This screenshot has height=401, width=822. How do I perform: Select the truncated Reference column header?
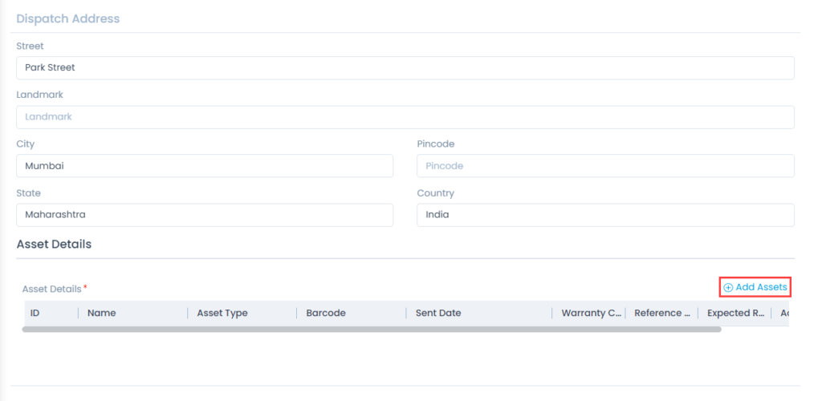click(662, 313)
